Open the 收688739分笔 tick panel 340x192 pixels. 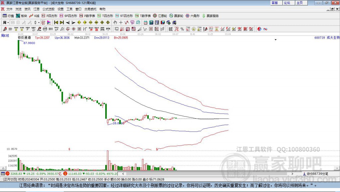click(x=316, y=173)
